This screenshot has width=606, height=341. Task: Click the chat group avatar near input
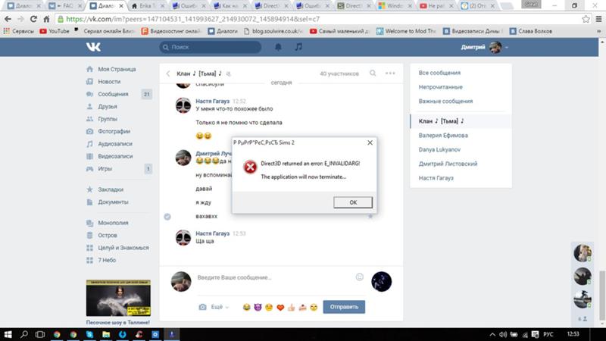coord(382,281)
